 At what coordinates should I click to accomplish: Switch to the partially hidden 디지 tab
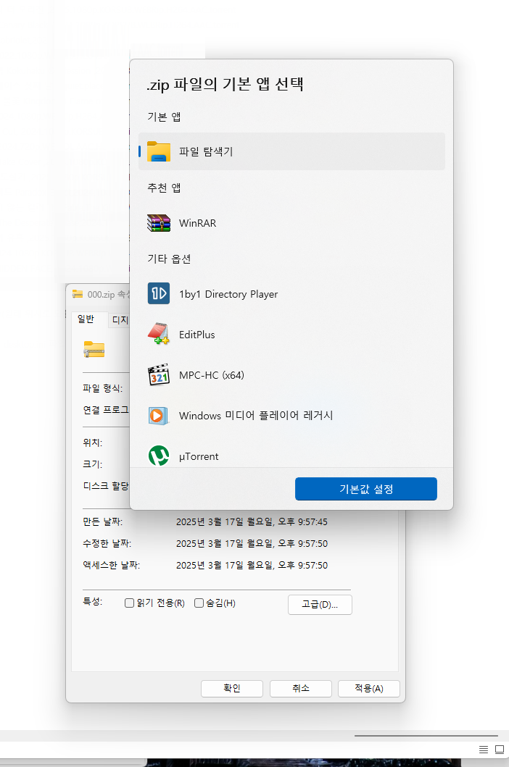120,320
